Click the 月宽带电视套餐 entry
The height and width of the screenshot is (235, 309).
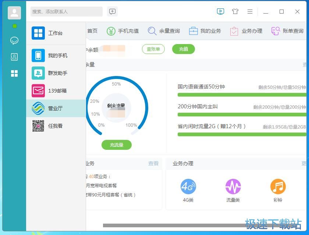(102, 185)
